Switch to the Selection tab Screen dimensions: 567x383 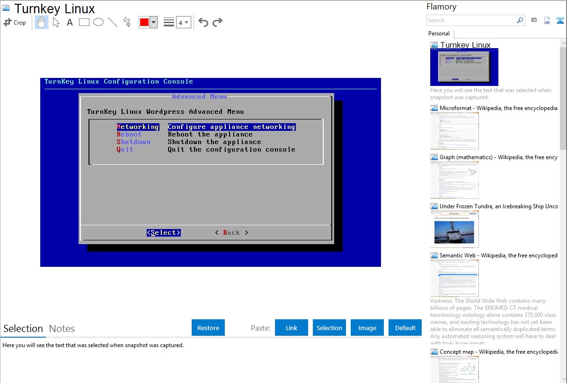(23, 329)
